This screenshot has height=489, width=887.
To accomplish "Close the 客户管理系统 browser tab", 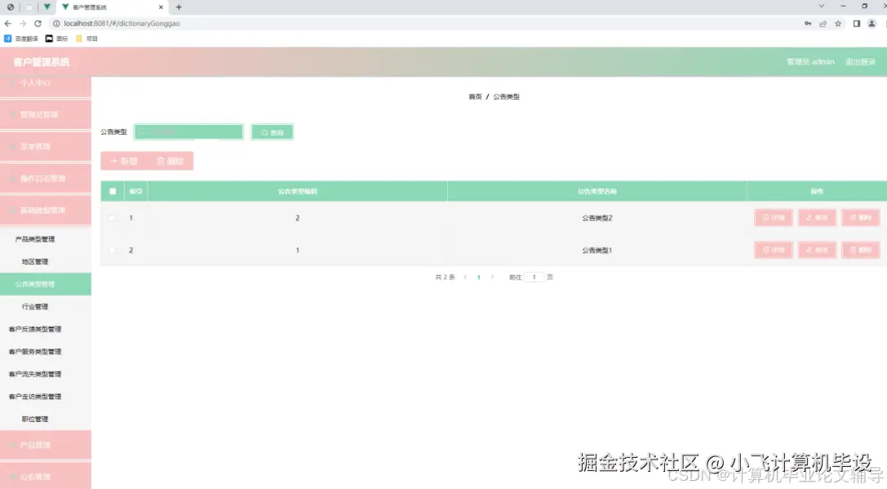I will click(161, 7).
